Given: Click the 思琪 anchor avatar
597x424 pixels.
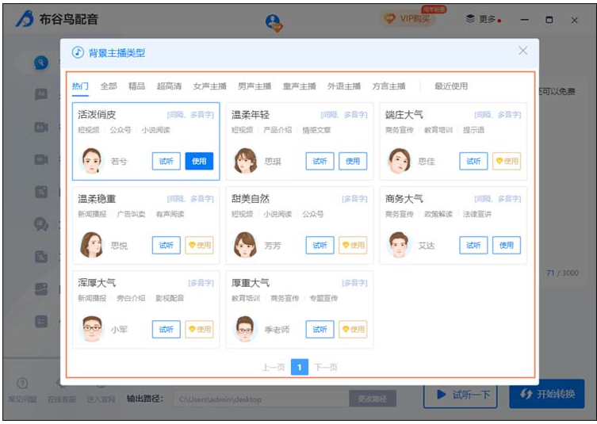Looking at the screenshot, I should 246,161.
